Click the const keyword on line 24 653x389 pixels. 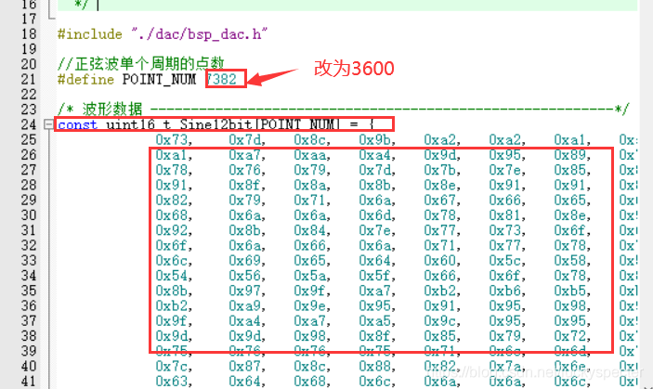(x=75, y=124)
